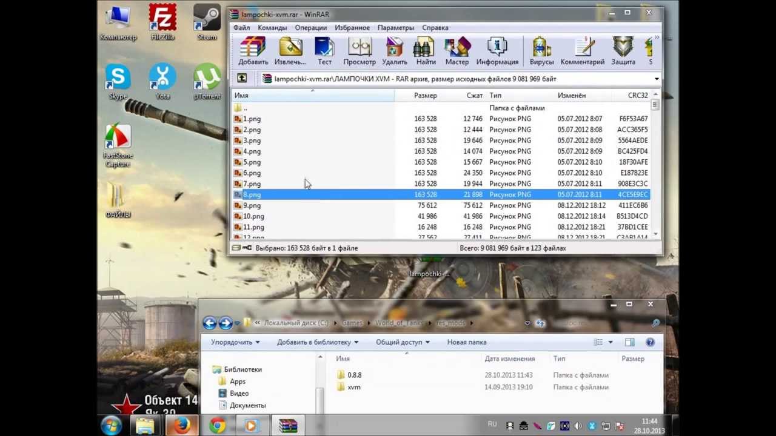Open the Избранное menu
This screenshot has height=436, width=776.
click(x=352, y=27)
